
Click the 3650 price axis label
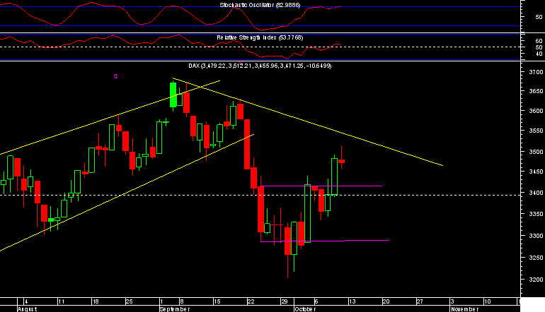pyautogui.click(x=536, y=91)
